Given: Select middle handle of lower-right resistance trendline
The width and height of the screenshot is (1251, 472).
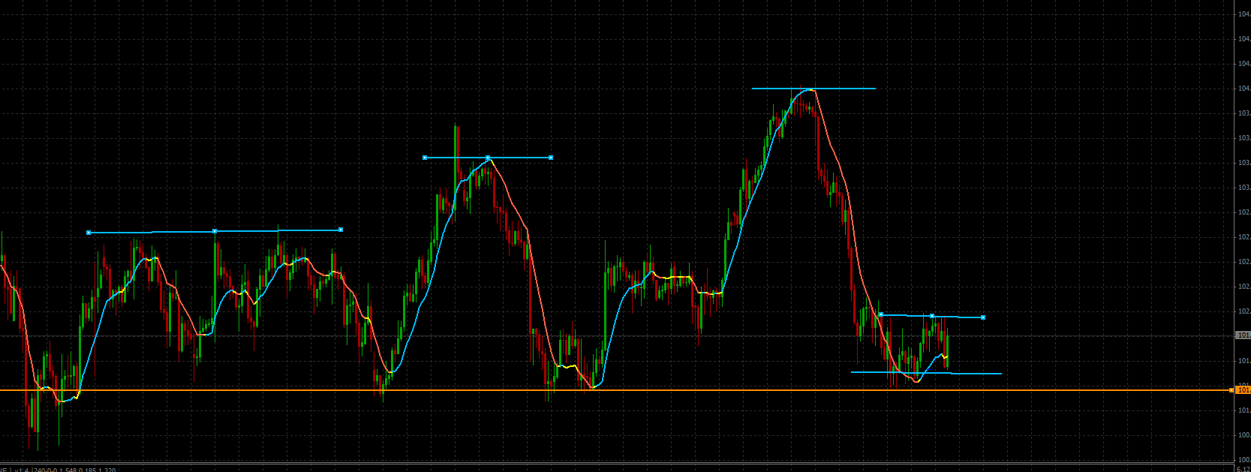Looking at the screenshot, I should (x=932, y=316).
